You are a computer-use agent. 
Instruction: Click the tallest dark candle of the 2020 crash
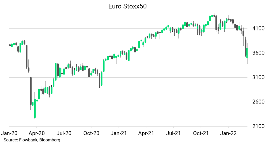tap(31, 91)
